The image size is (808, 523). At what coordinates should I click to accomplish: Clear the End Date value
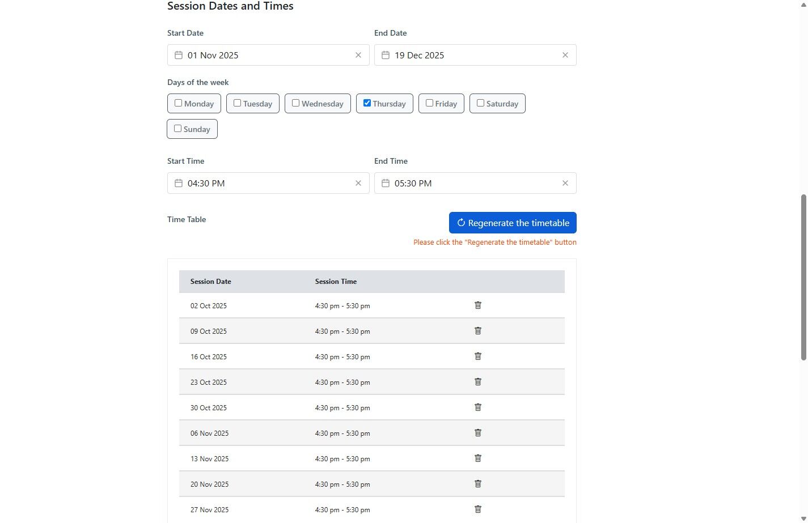pos(565,55)
